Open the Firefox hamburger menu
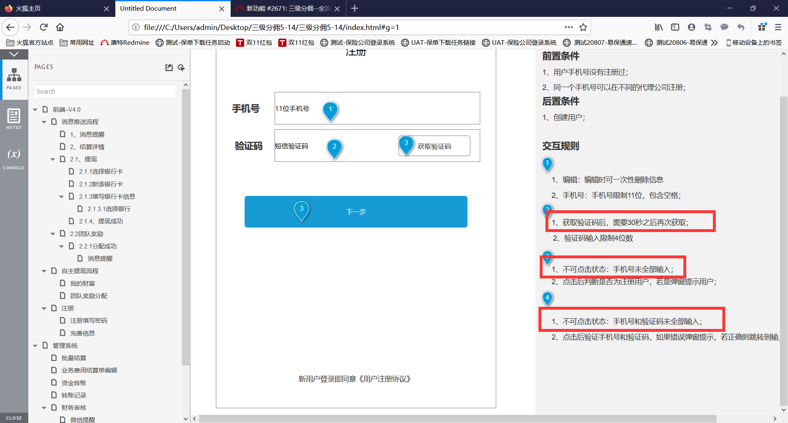This screenshot has width=788, height=423. [x=778, y=27]
